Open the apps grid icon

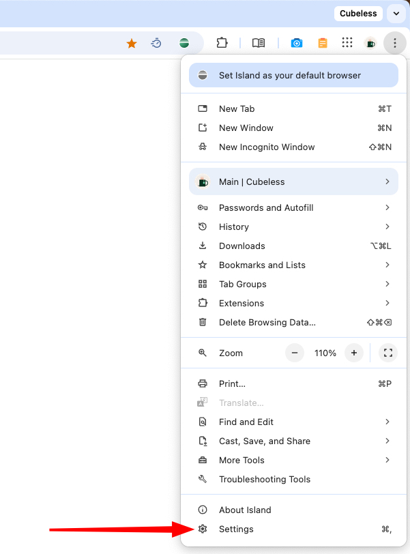pos(347,43)
